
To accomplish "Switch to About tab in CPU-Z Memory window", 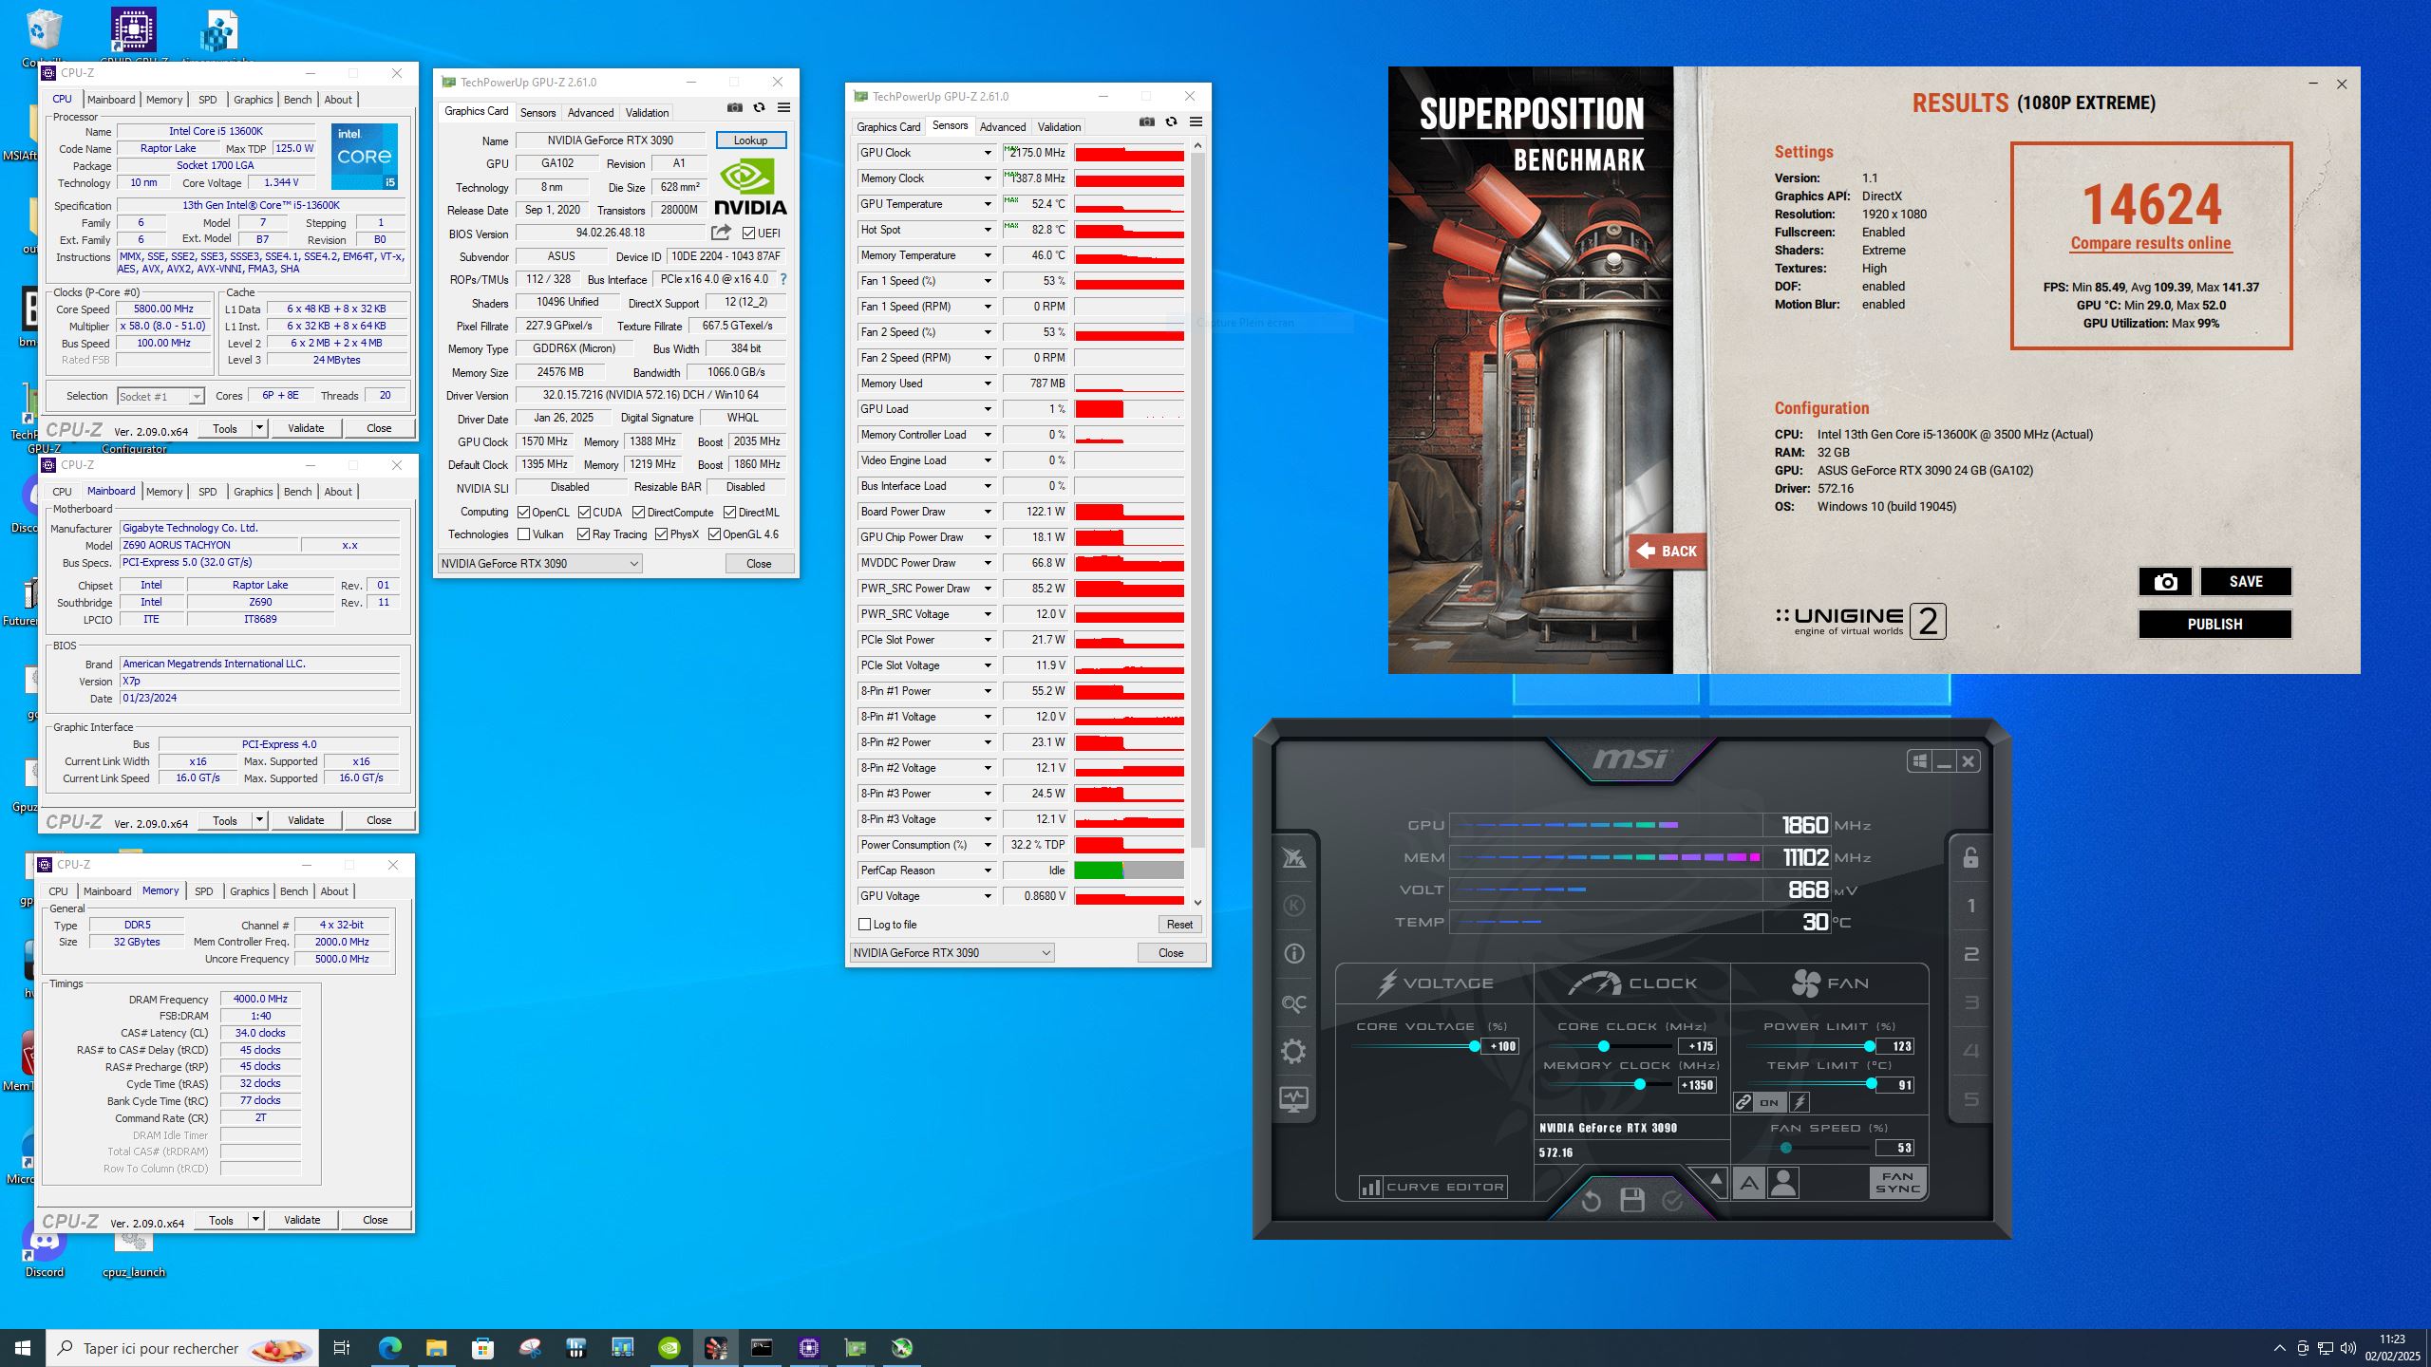I will 333,891.
